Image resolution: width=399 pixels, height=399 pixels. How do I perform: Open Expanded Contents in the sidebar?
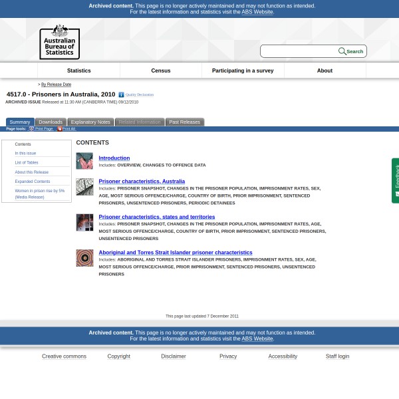pyautogui.click(x=33, y=181)
